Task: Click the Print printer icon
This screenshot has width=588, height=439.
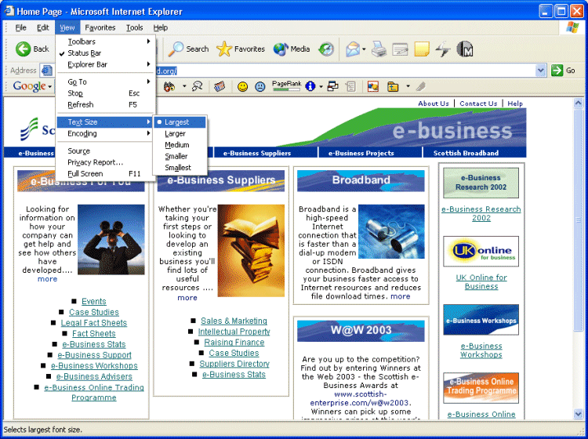Action: tap(379, 49)
